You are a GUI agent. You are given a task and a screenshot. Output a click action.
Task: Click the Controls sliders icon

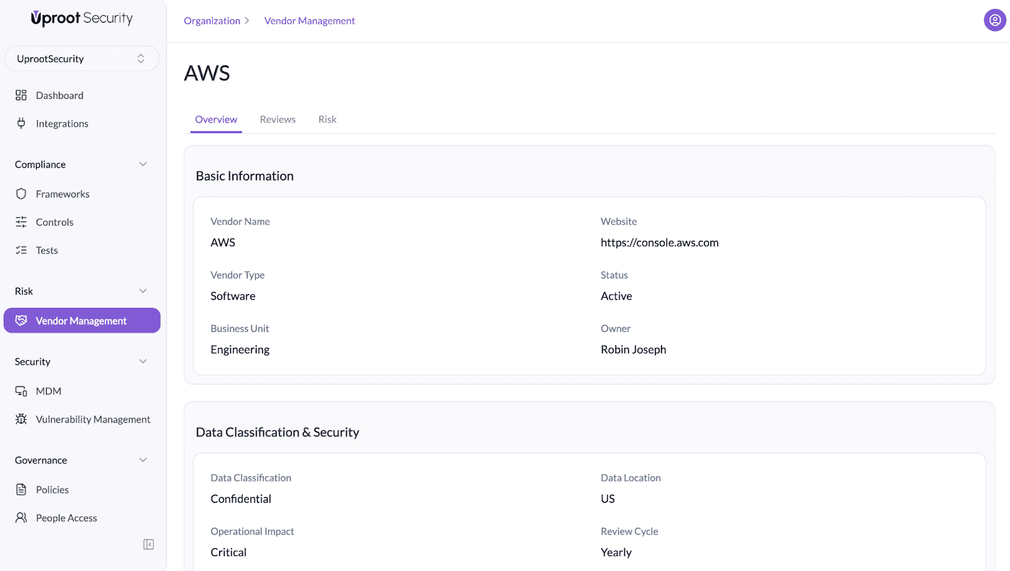pos(21,222)
